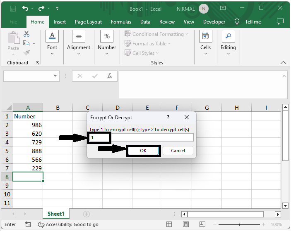Click Cancel in the Encrypt dialog

click(178, 151)
